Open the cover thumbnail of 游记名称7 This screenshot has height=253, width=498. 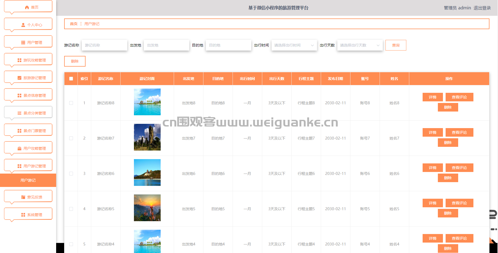(147, 137)
